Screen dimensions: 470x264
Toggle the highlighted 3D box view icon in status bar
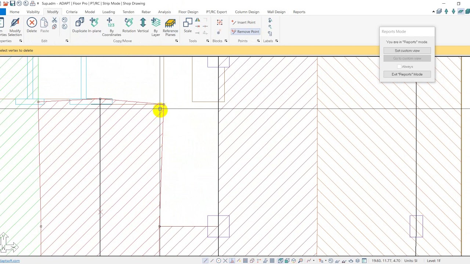tap(281, 261)
